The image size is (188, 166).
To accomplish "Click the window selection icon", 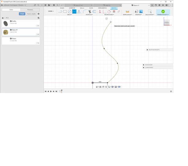I will [x=150, y=12].
